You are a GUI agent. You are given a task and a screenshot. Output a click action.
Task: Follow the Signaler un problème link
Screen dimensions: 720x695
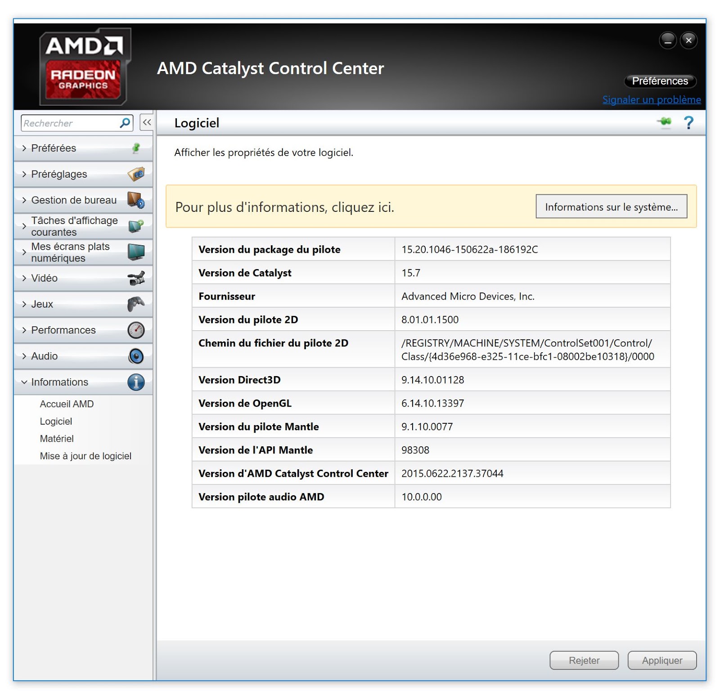coord(652,100)
